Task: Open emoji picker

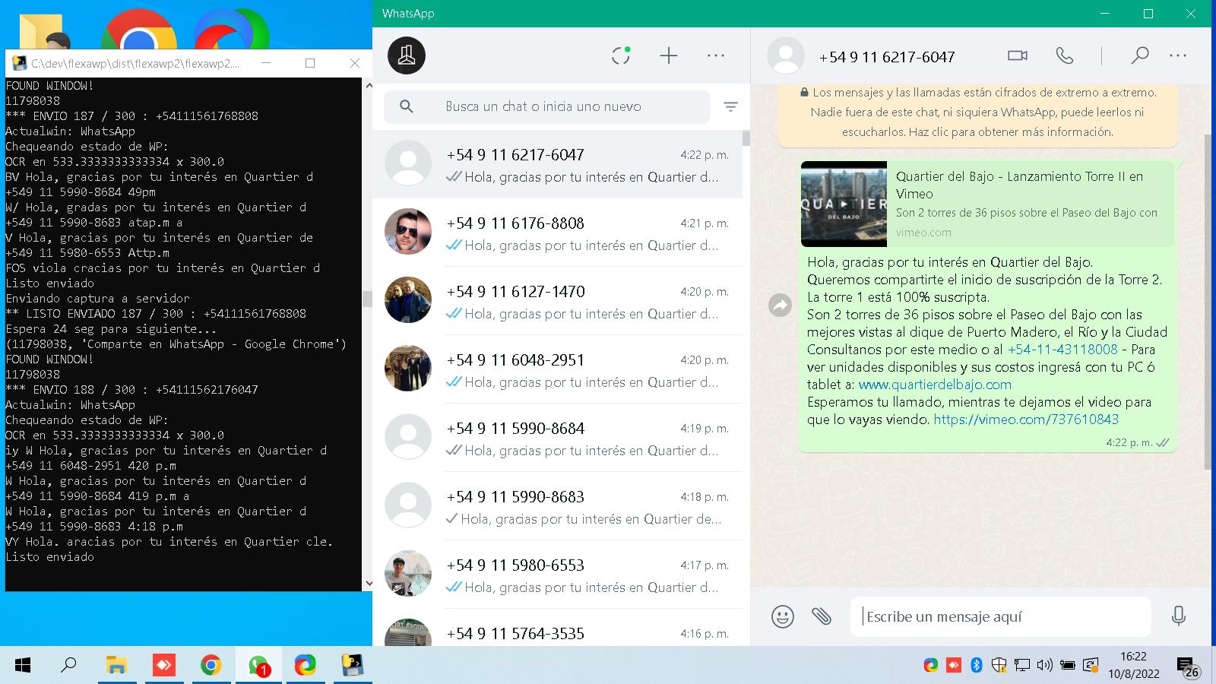Action: click(x=783, y=616)
